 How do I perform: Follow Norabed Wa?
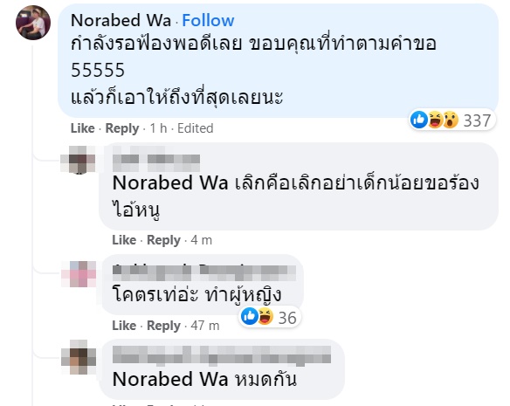[x=208, y=20]
